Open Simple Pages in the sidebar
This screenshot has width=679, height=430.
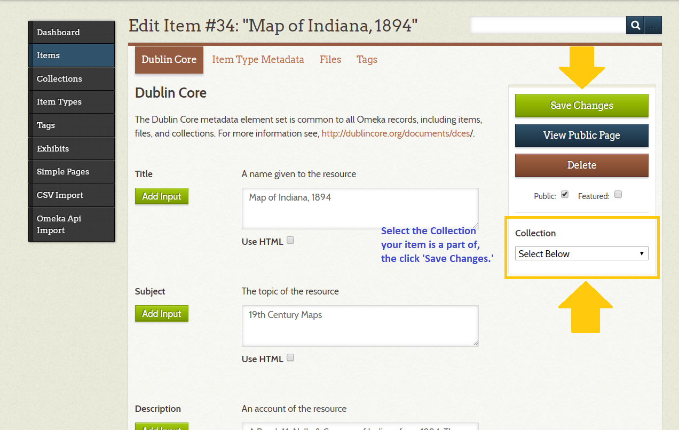coord(72,172)
